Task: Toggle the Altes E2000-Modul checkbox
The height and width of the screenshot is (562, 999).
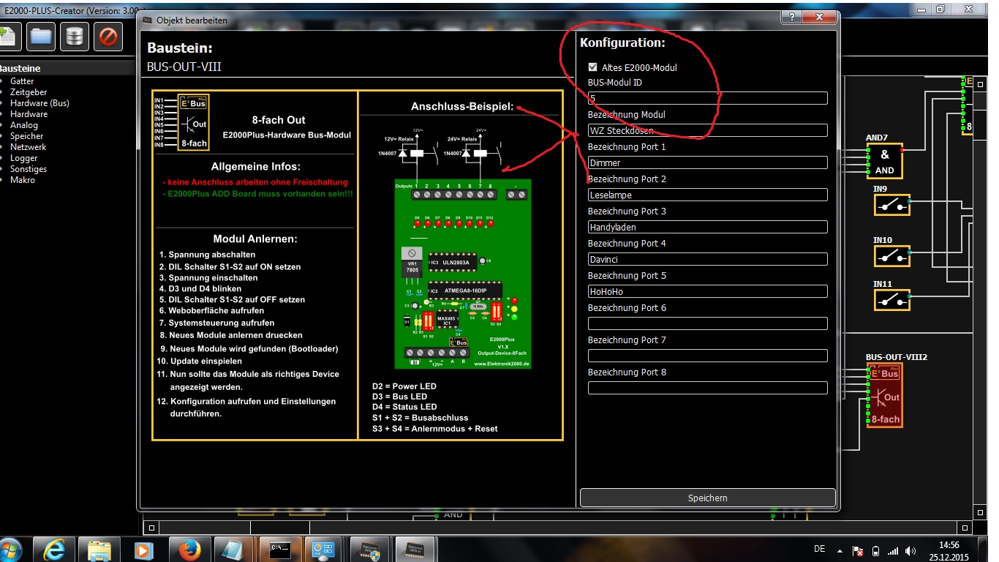Action: tap(593, 67)
